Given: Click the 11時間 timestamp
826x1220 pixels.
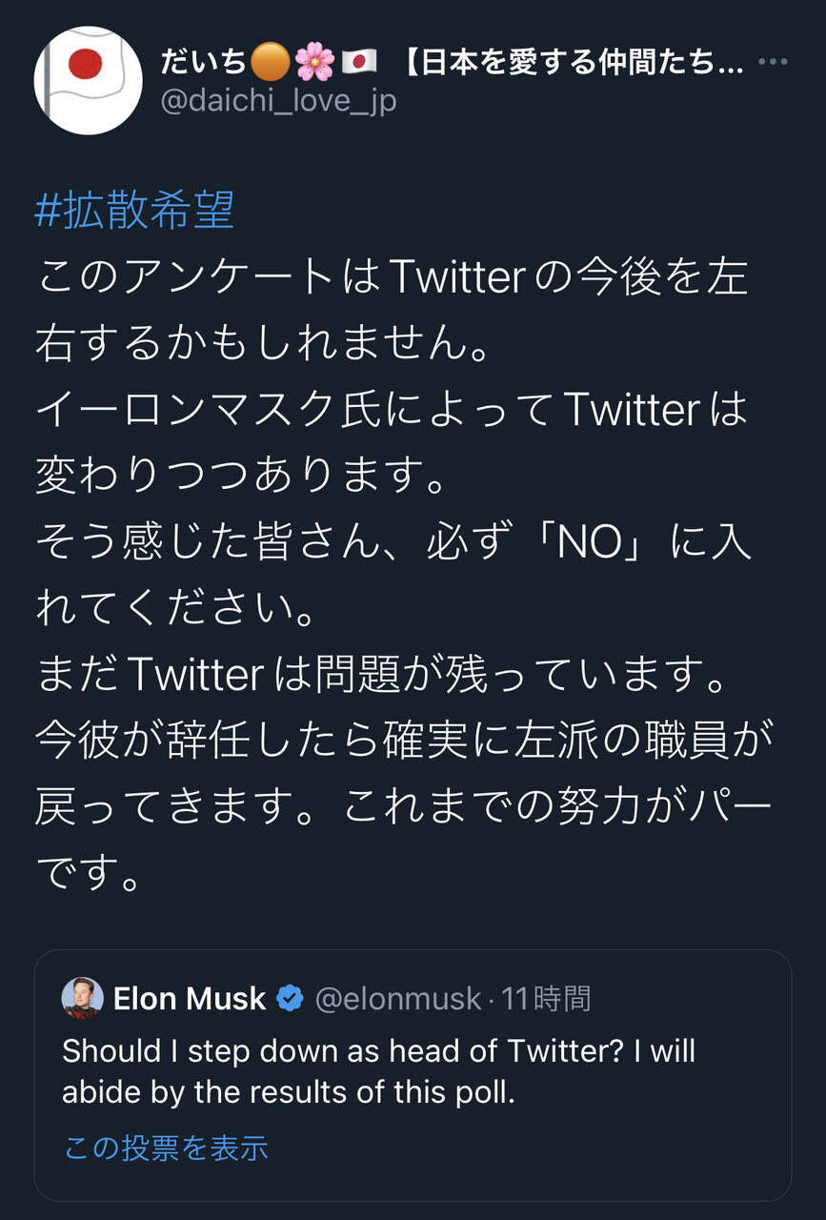Looking at the screenshot, I should pos(546,999).
